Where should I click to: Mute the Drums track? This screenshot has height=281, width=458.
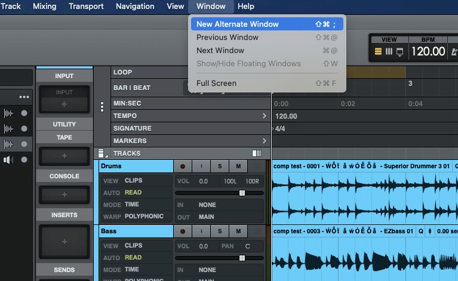(x=238, y=166)
